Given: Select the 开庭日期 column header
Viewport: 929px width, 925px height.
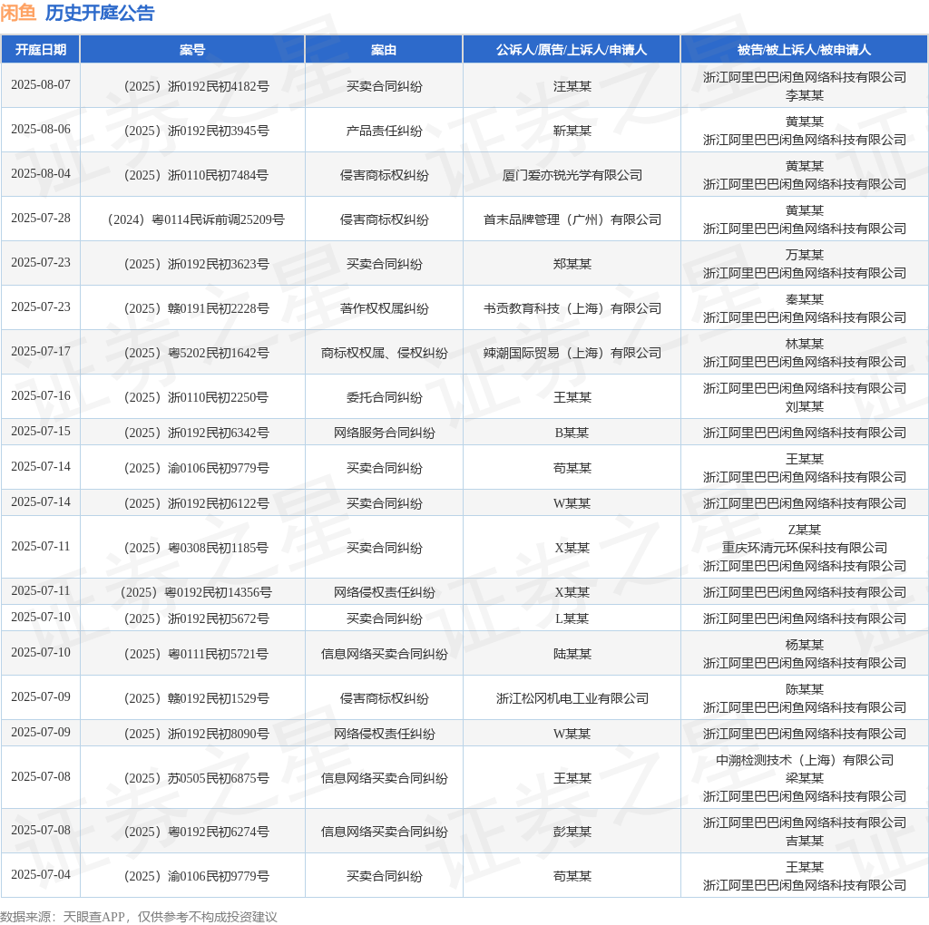Looking at the screenshot, I should click(40, 50).
